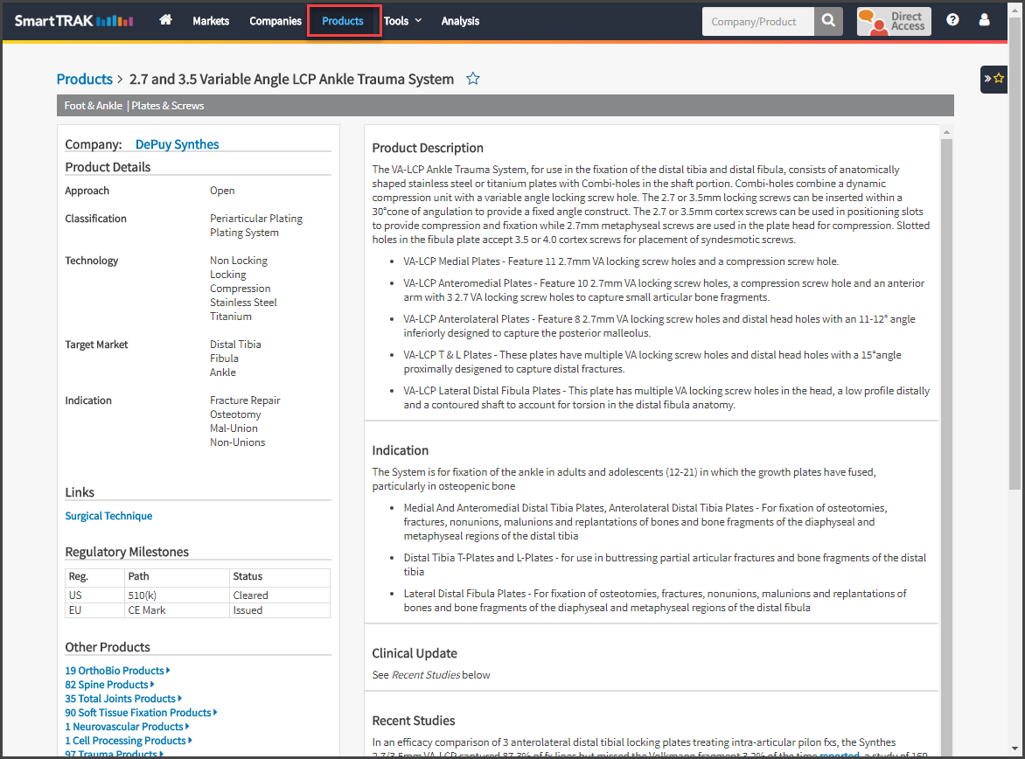
Task: Expand 1 Cell Processing Products list
Action: tap(129, 741)
